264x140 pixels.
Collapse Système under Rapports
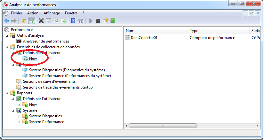coord(13,111)
